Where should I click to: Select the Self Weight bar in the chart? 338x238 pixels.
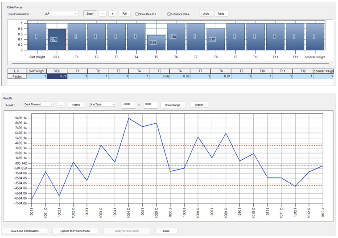(x=37, y=37)
